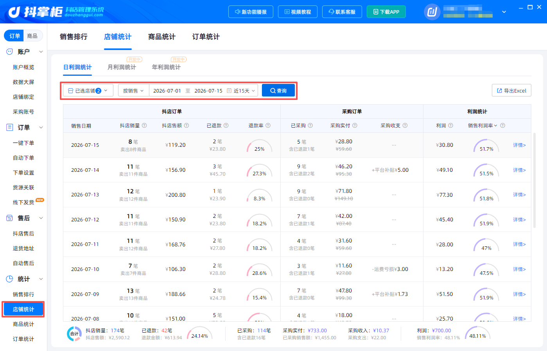View 详情 for 2026-07-10 row
547x351 pixels.
[x=519, y=269]
